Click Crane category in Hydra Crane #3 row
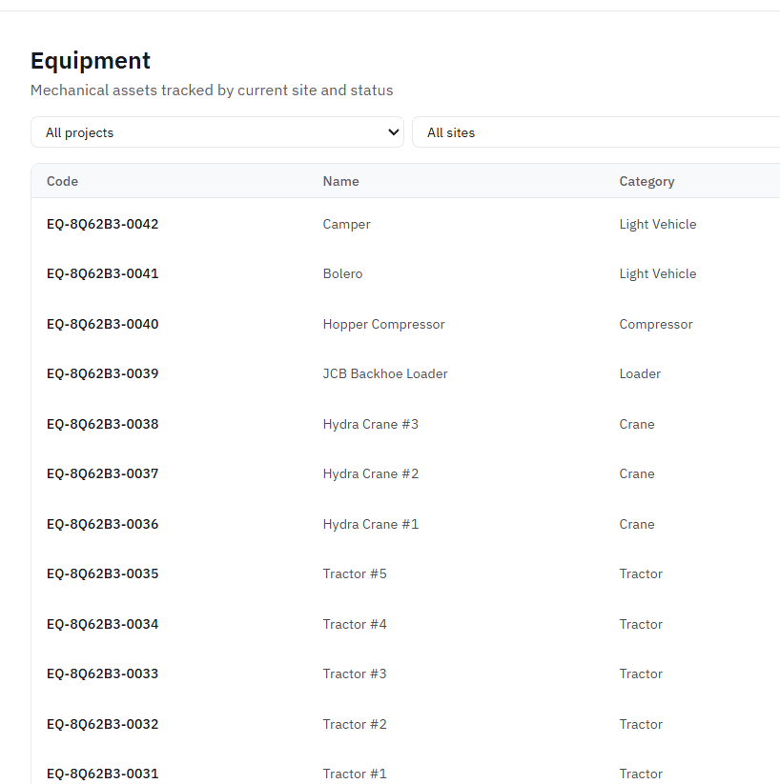This screenshot has width=780, height=784. tap(637, 424)
